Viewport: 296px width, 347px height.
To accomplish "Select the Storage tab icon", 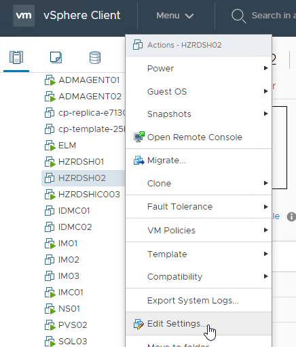I will tap(95, 57).
